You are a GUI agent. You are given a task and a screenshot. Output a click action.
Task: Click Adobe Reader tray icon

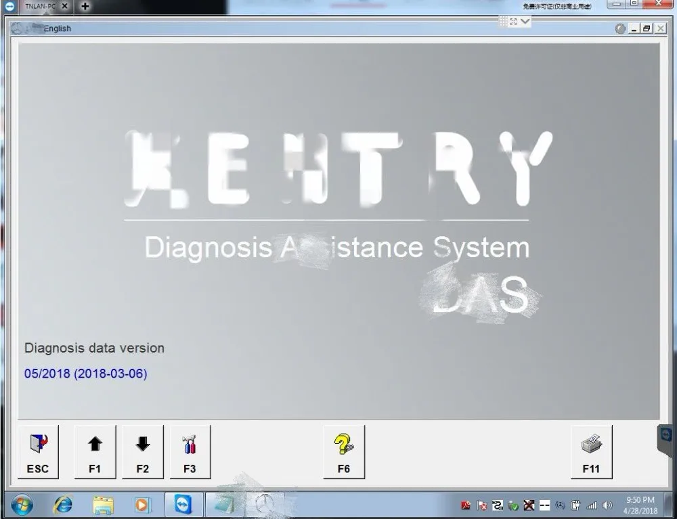coord(466,505)
